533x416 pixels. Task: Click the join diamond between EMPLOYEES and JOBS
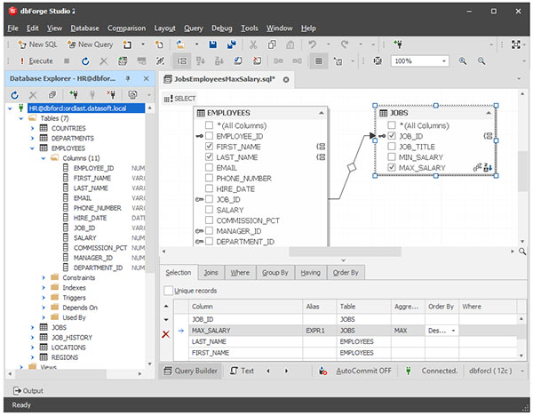coord(352,167)
